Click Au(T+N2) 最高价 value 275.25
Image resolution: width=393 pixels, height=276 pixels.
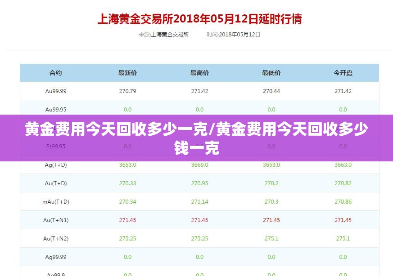click(199, 239)
